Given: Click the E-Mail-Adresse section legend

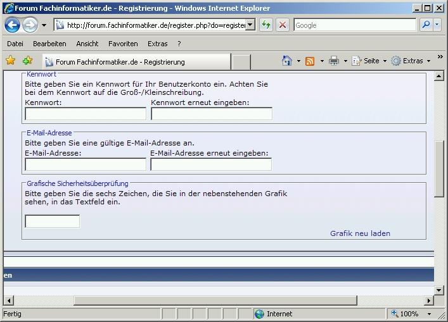Looking at the screenshot, I should coord(49,133).
